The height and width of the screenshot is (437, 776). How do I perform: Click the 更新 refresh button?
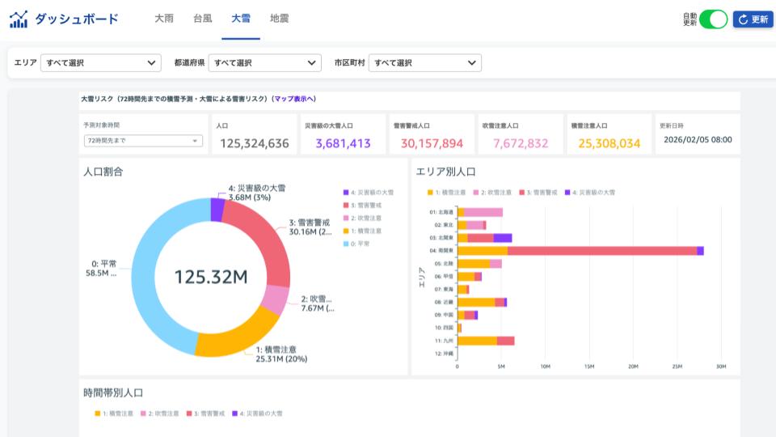753,19
